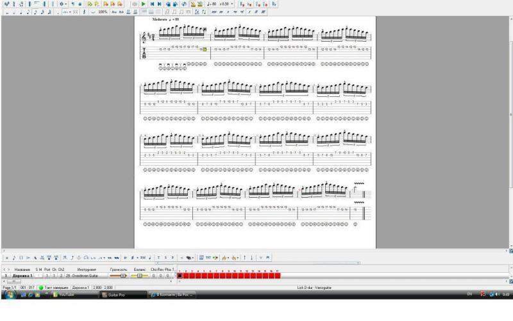
Task: Select bar 1 marker in the track timeline
Action: pyautogui.click(x=180, y=276)
